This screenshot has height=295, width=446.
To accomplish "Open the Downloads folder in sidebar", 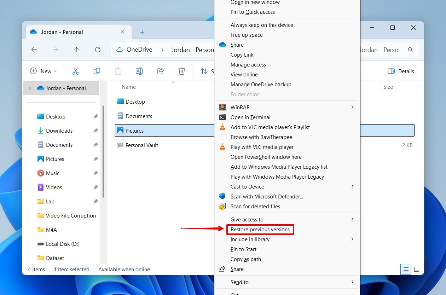I will point(59,131).
